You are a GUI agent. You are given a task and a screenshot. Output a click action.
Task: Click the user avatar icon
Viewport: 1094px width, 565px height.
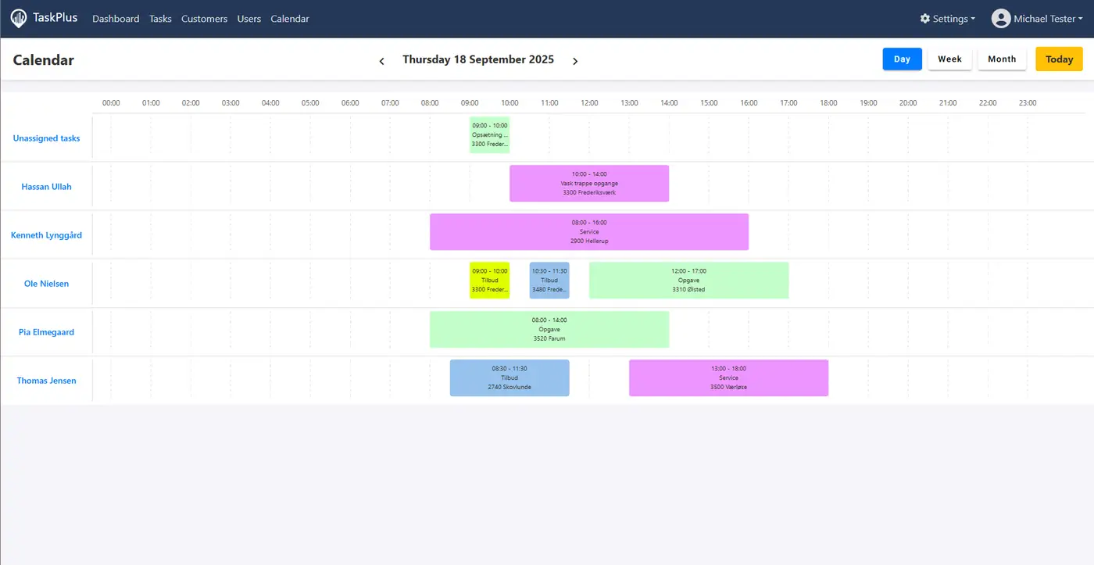1001,19
